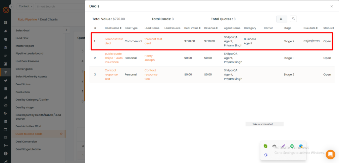This screenshot has height=163, width=339.
Task: Open Lead Flow report
Action: (x=22, y=38)
